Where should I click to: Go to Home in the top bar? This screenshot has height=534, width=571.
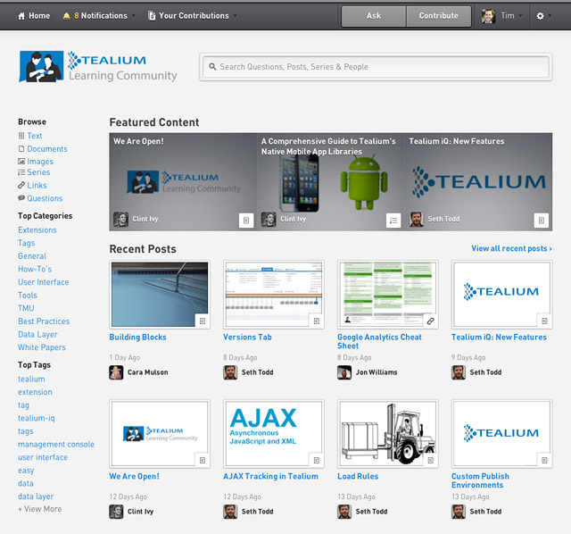34,16
